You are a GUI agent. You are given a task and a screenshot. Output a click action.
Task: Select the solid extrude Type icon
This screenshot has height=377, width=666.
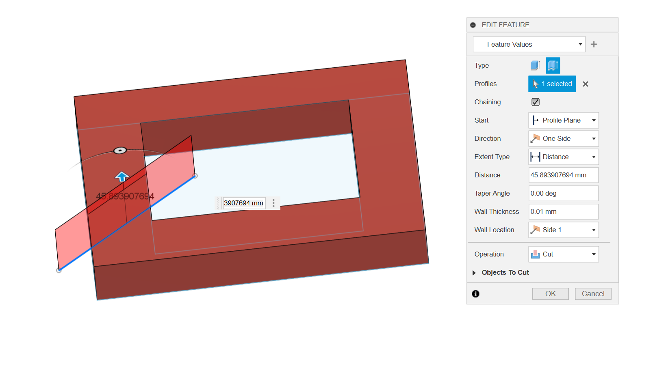click(x=534, y=65)
